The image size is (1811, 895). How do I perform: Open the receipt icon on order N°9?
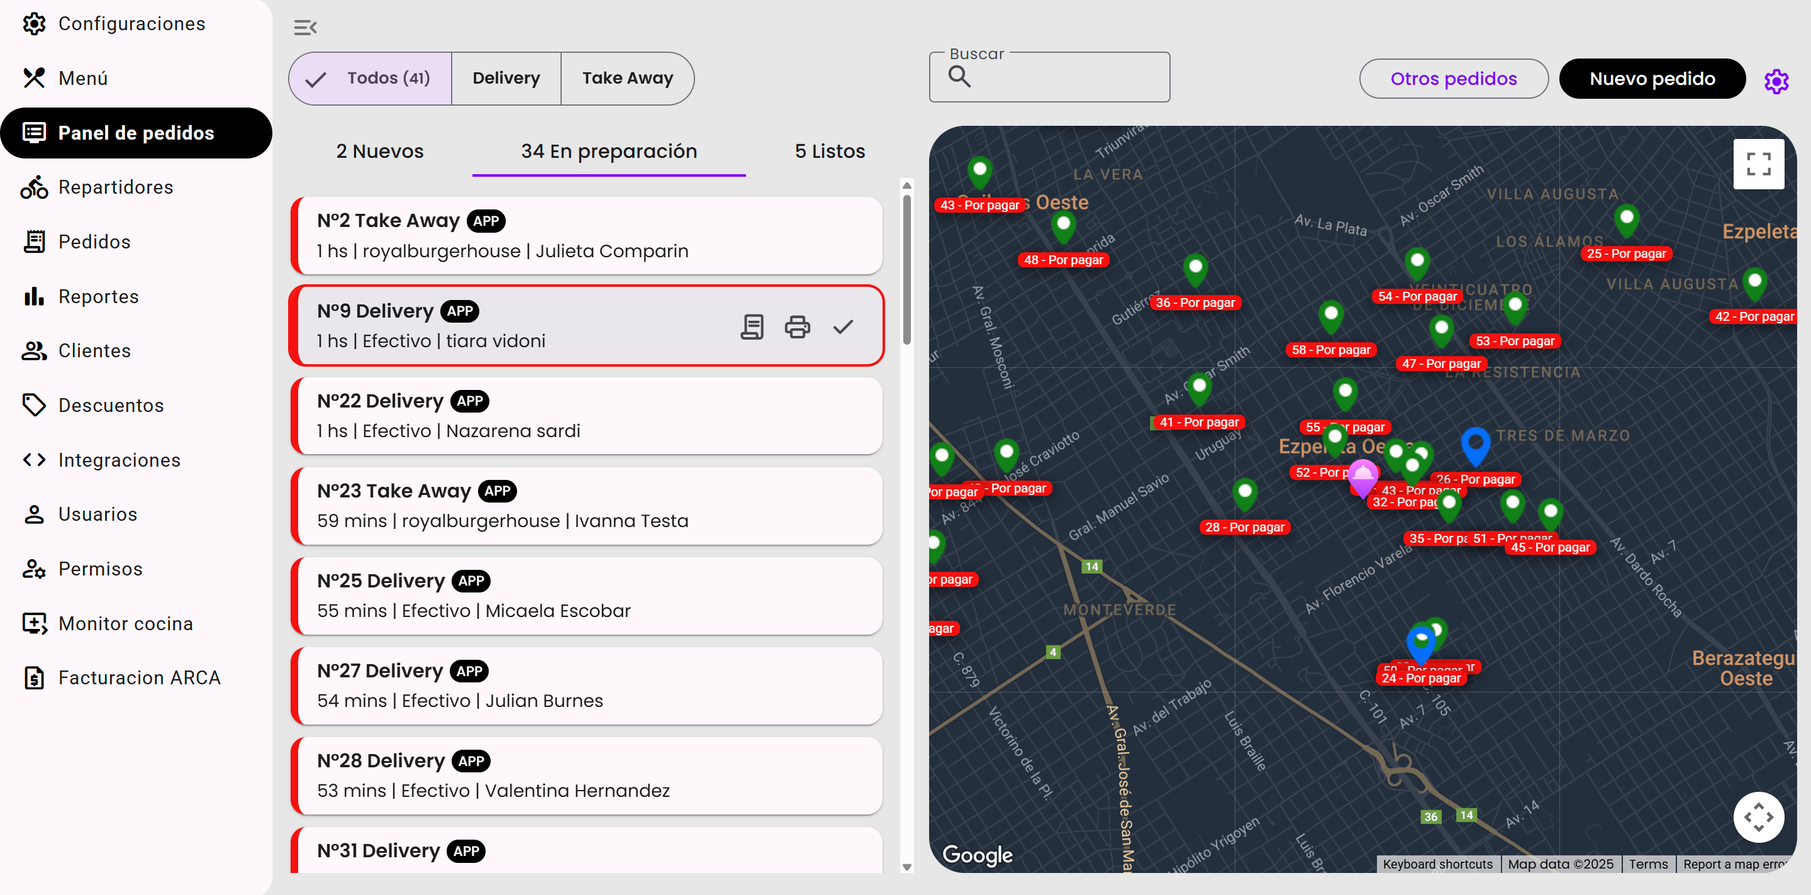(x=752, y=327)
